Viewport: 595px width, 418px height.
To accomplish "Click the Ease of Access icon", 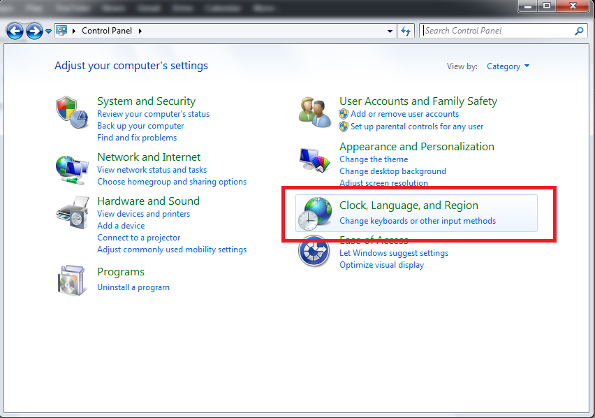I will coord(314,252).
